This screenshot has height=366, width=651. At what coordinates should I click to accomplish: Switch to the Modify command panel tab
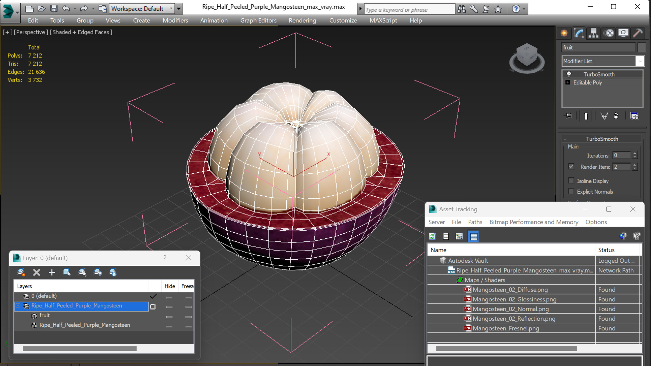tap(579, 33)
